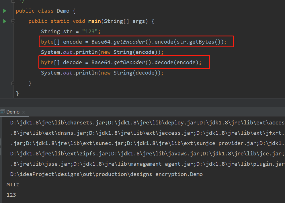285x203 pixels.
Task: Click the console output line 123
Action: tap(11, 195)
